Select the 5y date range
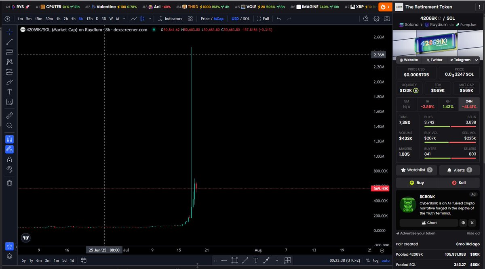This screenshot has width=485, height=269. (x=24, y=260)
